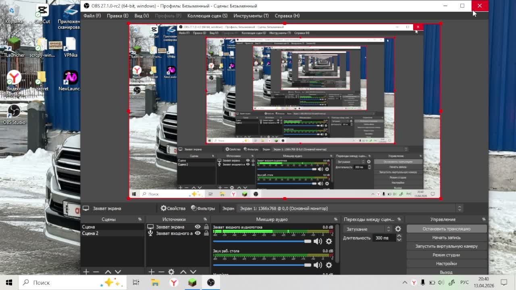
Task: Open the Scene Transitions dock options icon
Action: (399, 220)
